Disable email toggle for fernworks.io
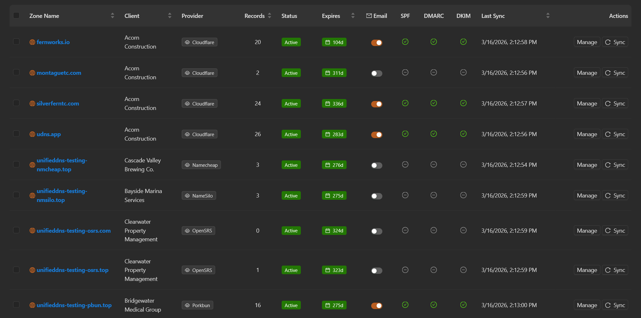 click(377, 43)
